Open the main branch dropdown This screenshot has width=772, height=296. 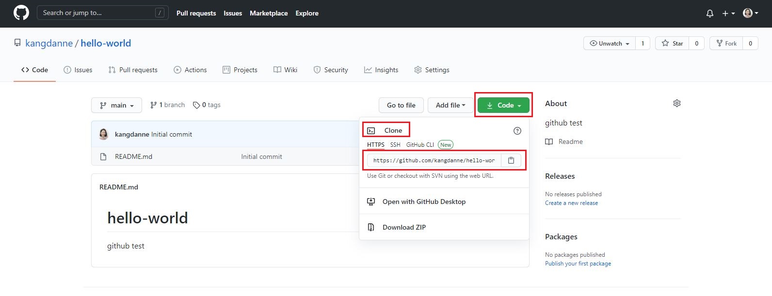[116, 105]
